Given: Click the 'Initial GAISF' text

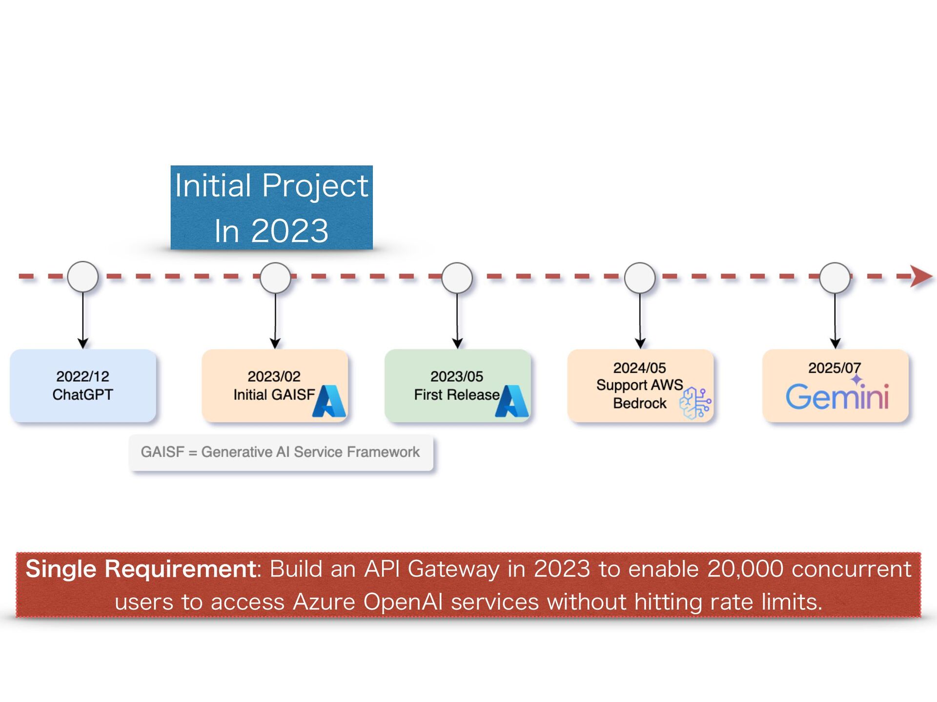Looking at the screenshot, I should [x=274, y=394].
